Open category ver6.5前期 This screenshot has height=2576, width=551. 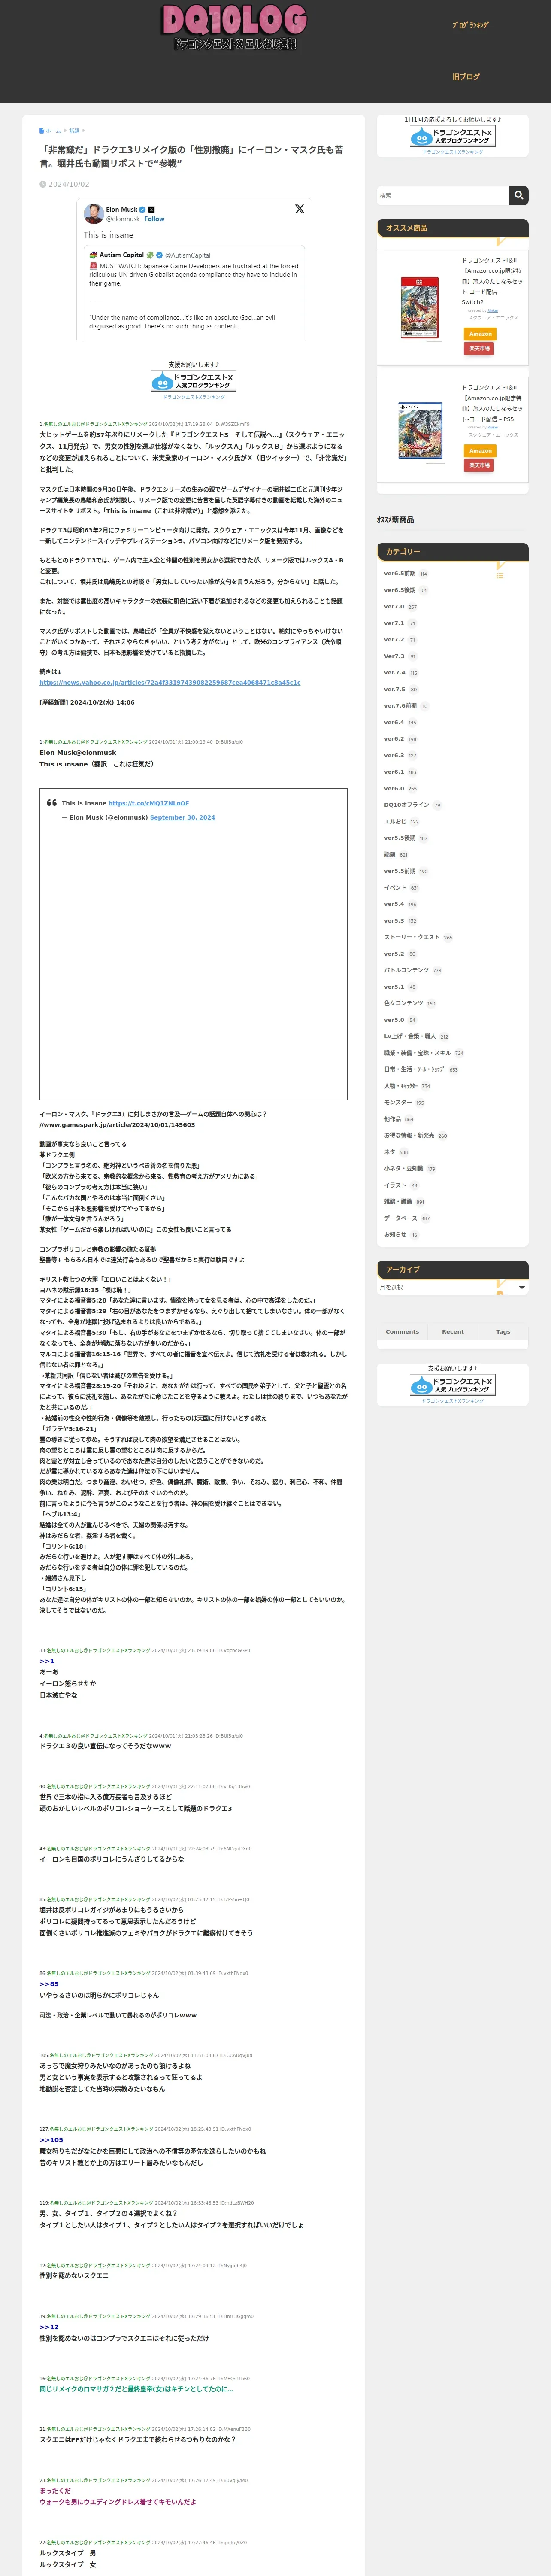click(400, 574)
